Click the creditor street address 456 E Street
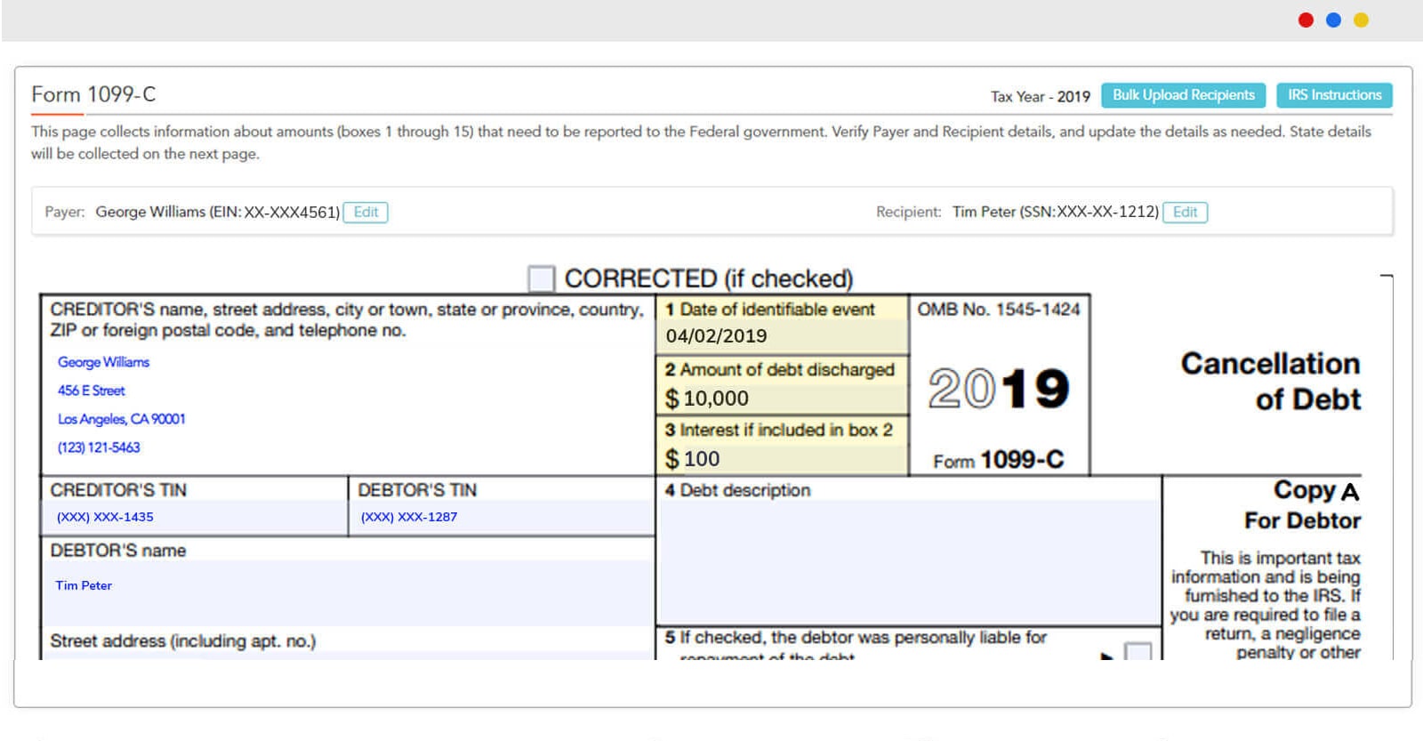The image size is (1423, 741). click(x=92, y=391)
